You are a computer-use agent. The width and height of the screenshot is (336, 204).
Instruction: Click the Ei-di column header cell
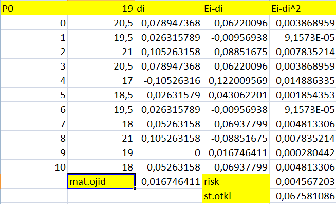[236, 9]
